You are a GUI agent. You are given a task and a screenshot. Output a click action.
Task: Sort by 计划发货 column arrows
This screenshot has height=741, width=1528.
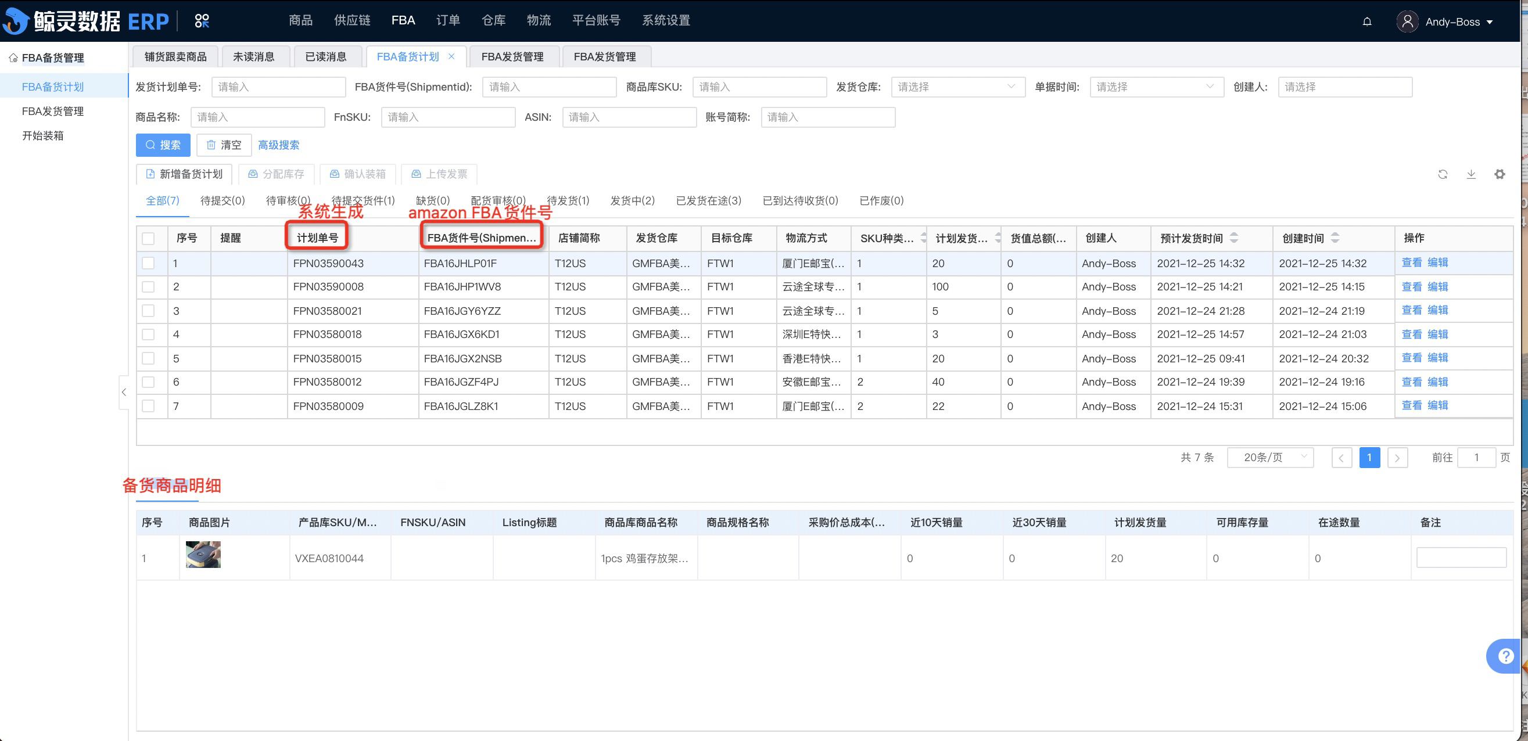pos(998,238)
